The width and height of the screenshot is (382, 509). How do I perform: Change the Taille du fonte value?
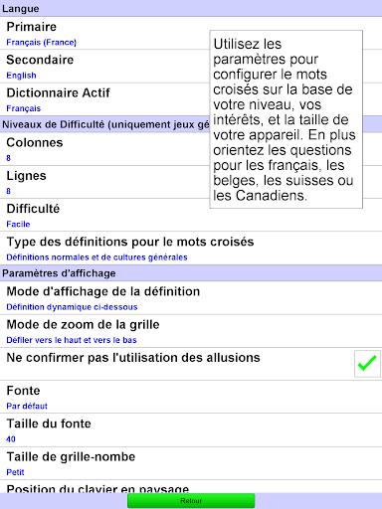(191, 429)
